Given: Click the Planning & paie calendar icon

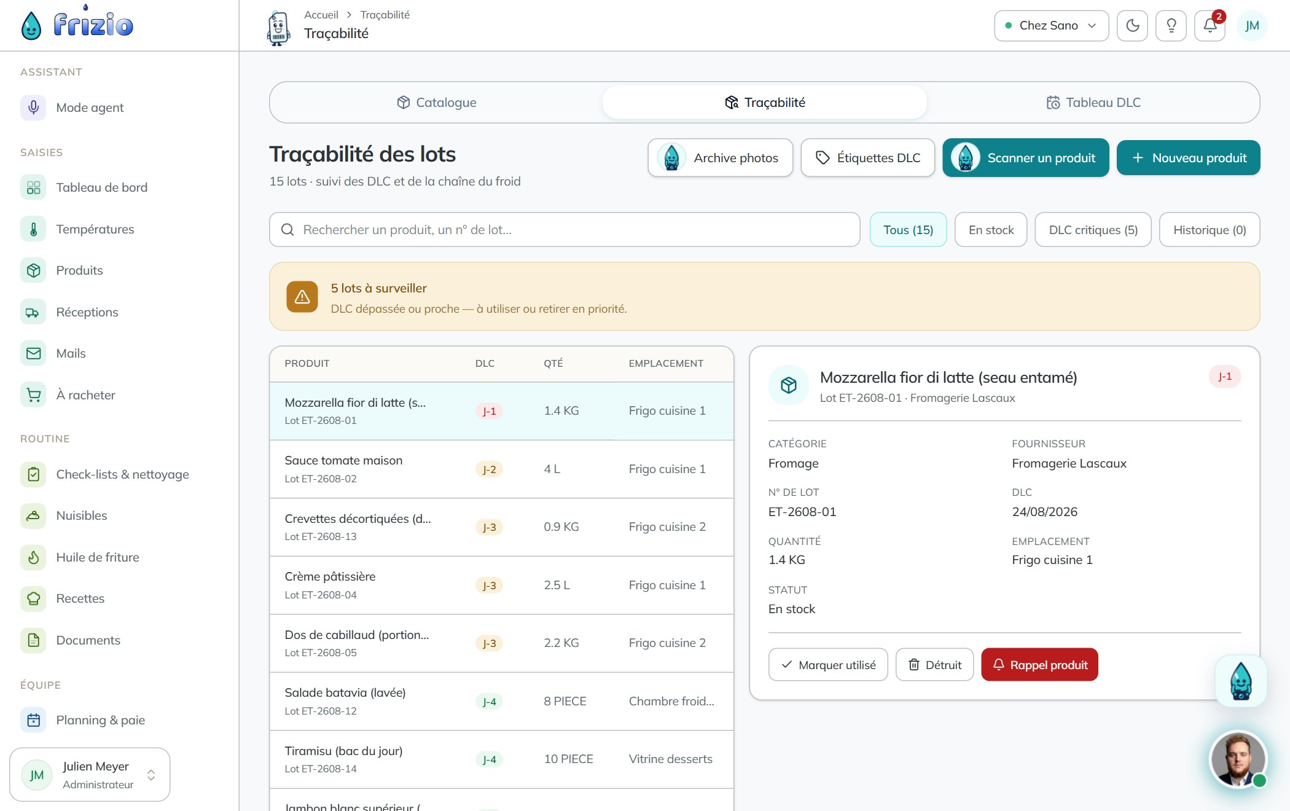Looking at the screenshot, I should coord(33,720).
